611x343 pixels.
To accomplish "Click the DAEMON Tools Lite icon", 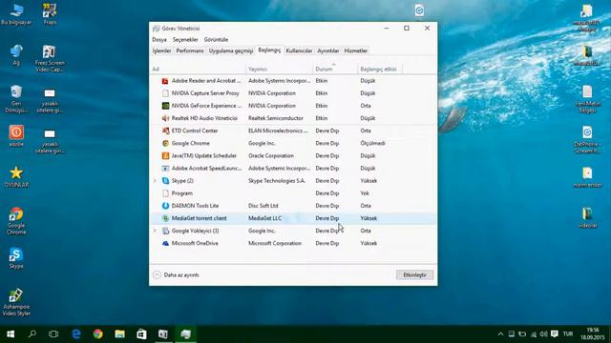I will pyautogui.click(x=165, y=206).
